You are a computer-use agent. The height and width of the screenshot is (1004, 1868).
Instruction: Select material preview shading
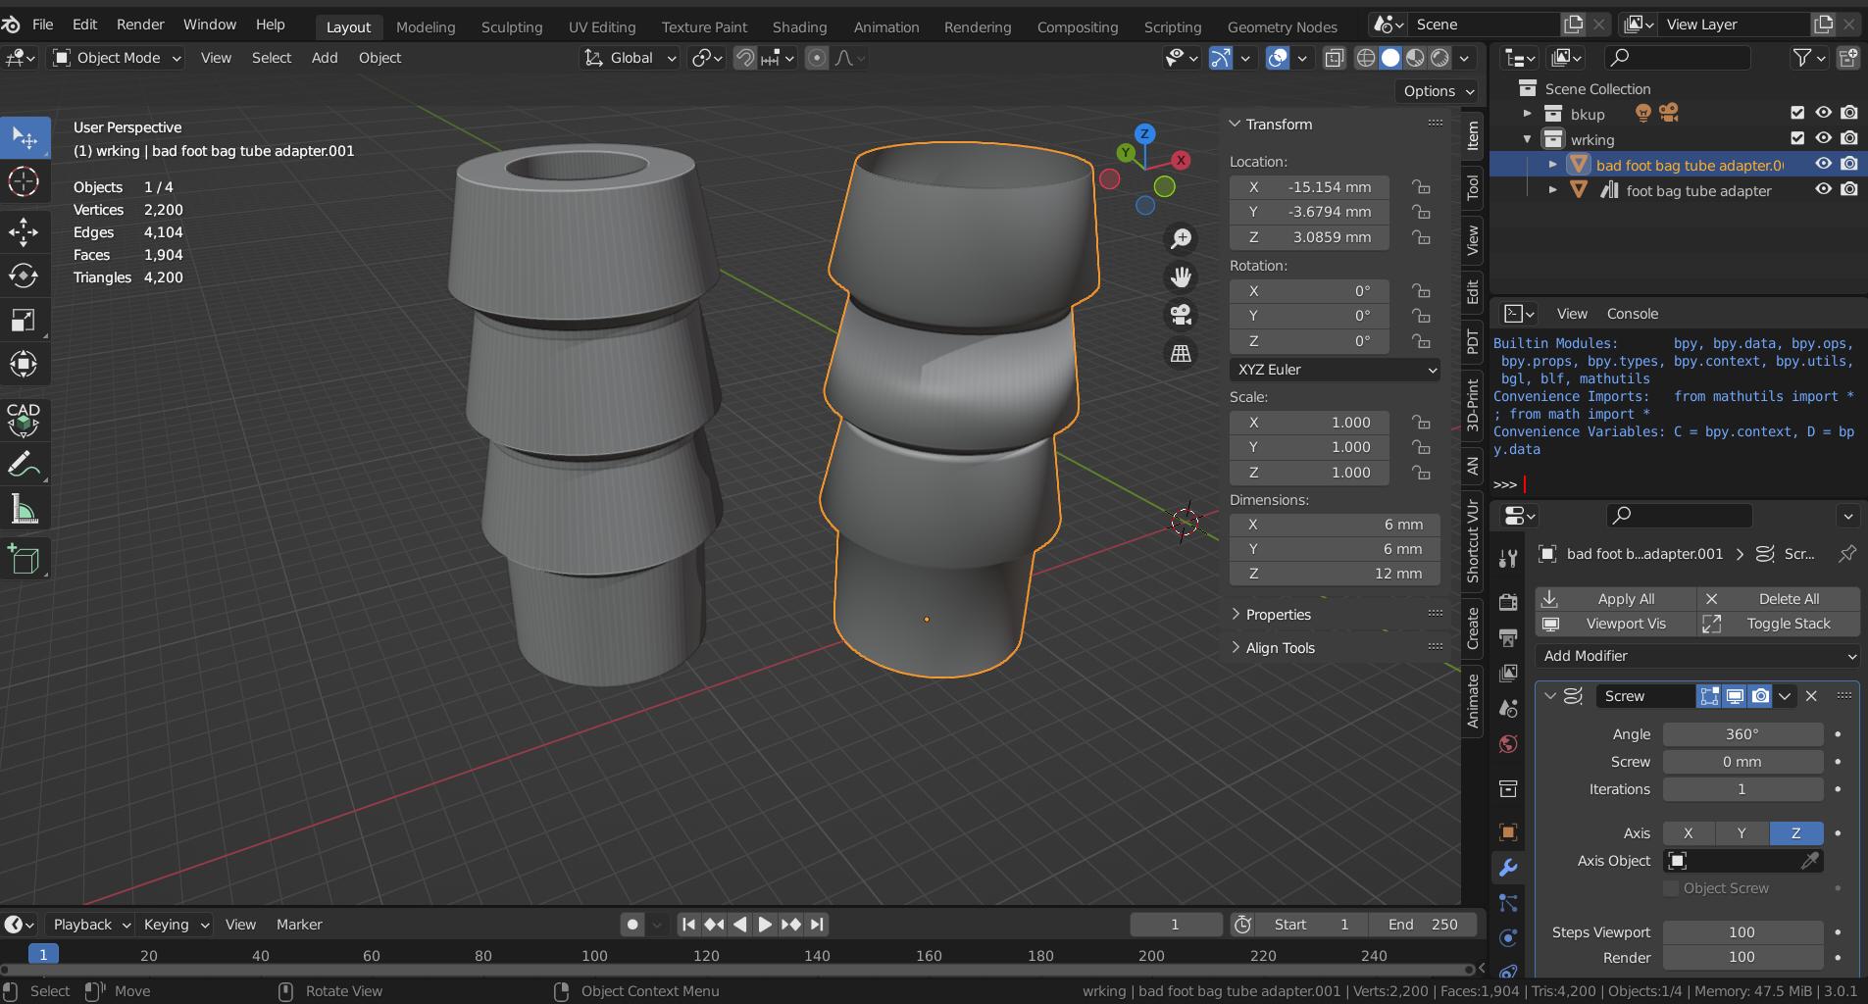click(1415, 58)
